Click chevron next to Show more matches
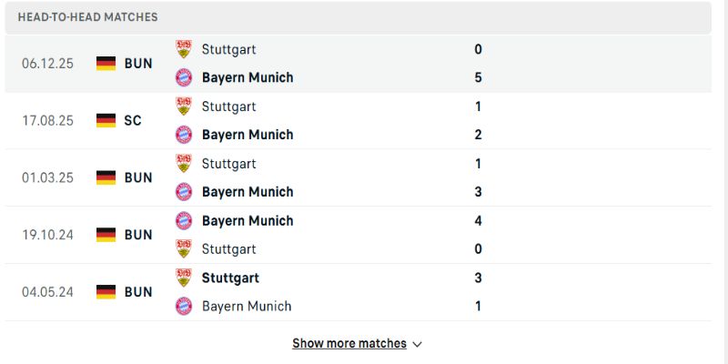Image resolution: width=728 pixels, height=364 pixels. pos(418,344)
